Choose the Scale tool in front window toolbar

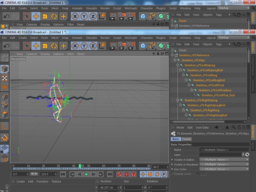click(45, 46)
